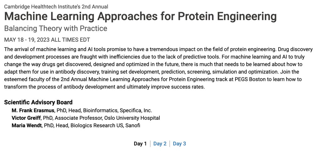The image size is (322, 152).
Task: Click the paragraph's first sentence about machine learning
Action: (x=126, y=50)
